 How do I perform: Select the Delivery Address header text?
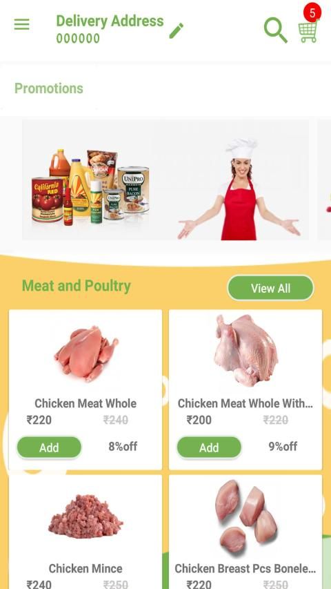(110, 21)
